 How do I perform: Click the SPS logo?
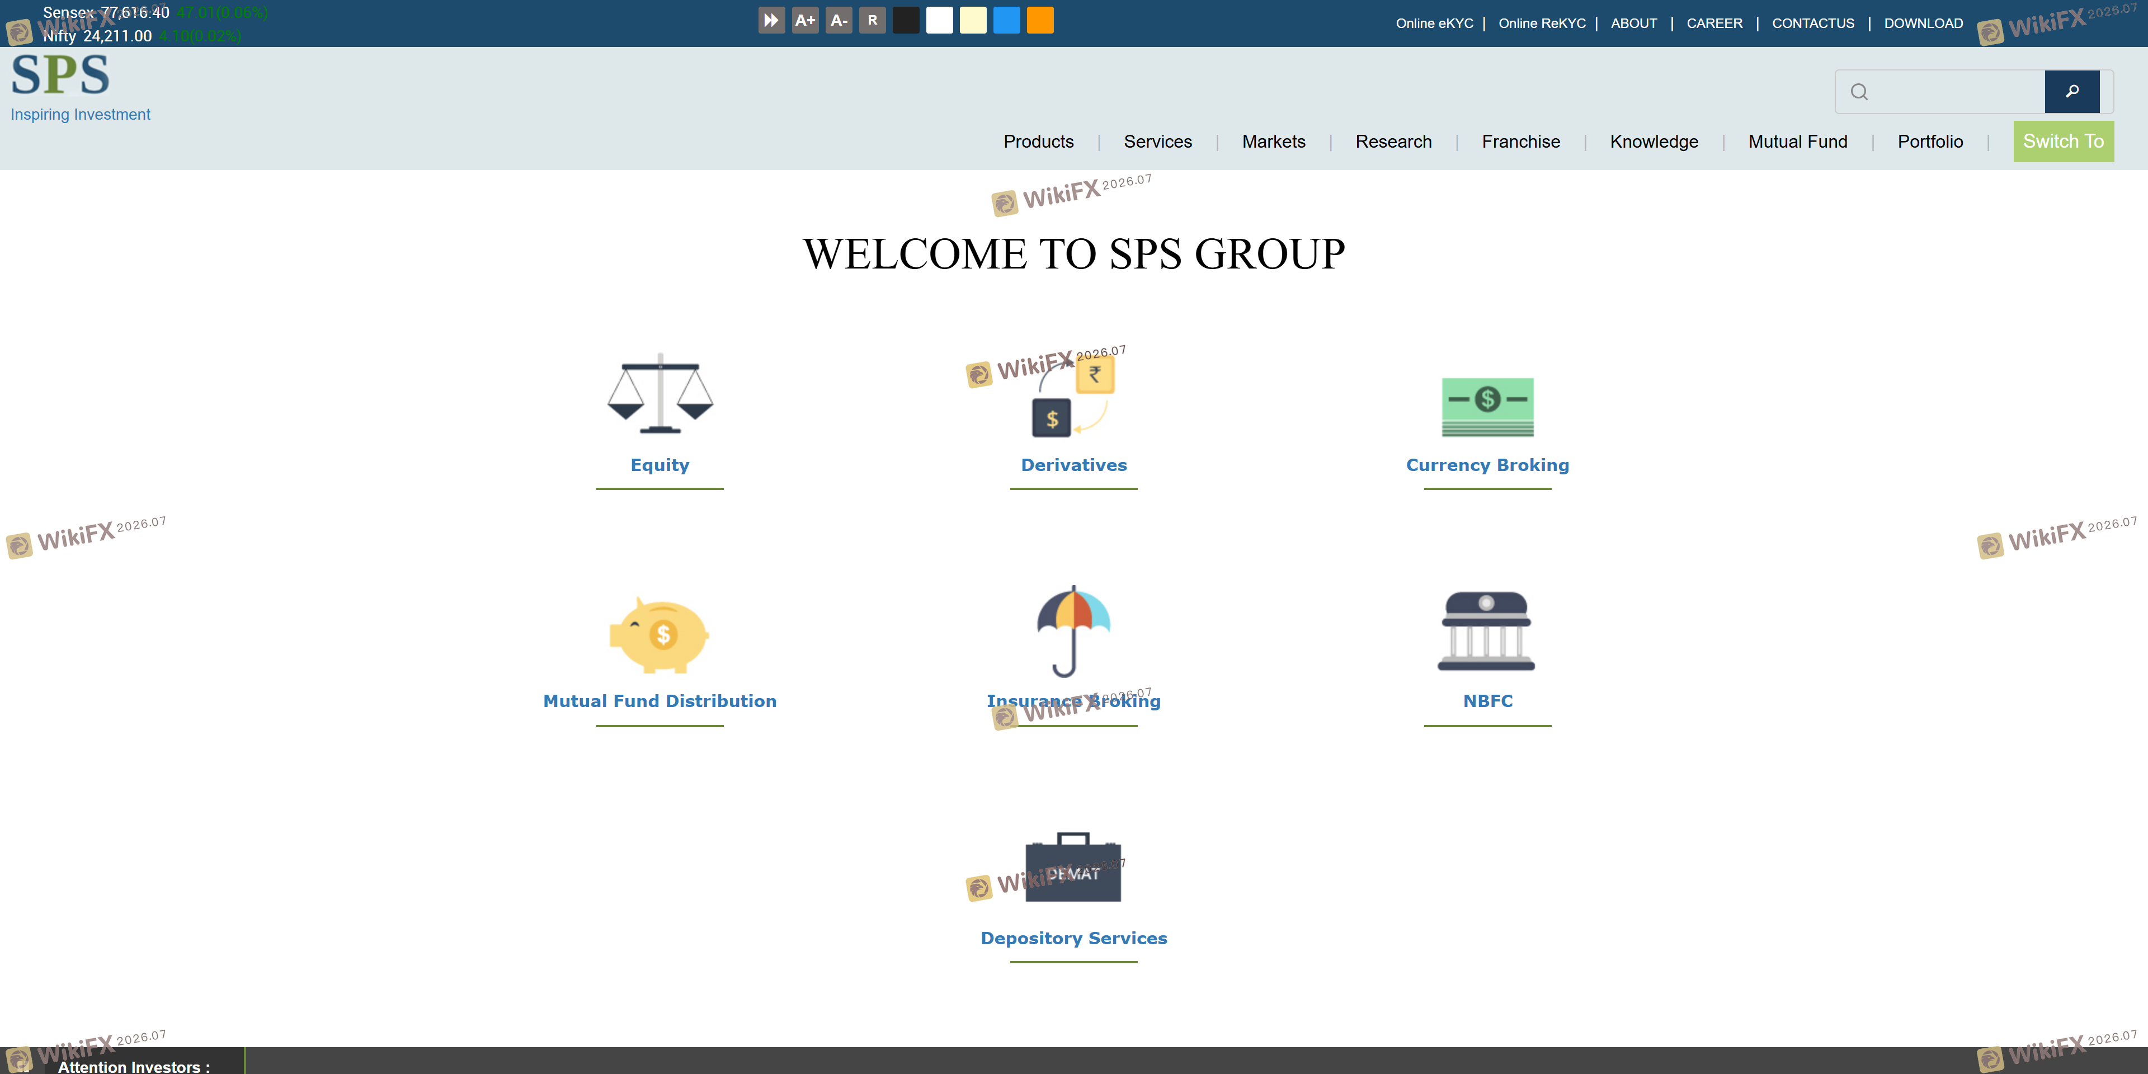point(60,75)
